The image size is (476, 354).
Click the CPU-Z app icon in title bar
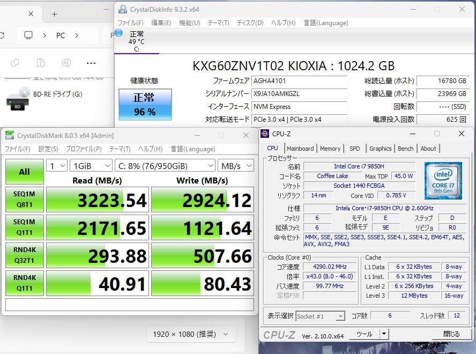265,134
